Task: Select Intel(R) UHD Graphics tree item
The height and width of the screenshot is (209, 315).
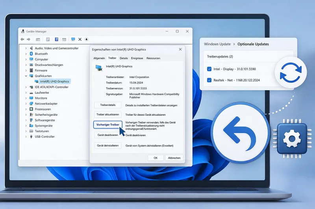Action: pos(54,82)
